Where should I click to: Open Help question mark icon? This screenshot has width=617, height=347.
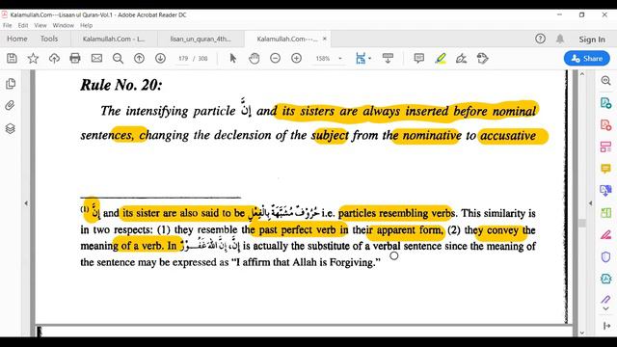(x=540, y=39)
